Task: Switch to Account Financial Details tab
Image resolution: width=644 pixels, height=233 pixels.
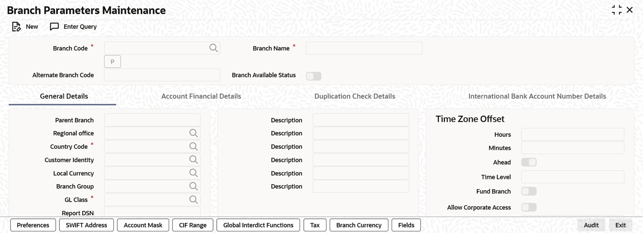Action: tap(201, 96)
